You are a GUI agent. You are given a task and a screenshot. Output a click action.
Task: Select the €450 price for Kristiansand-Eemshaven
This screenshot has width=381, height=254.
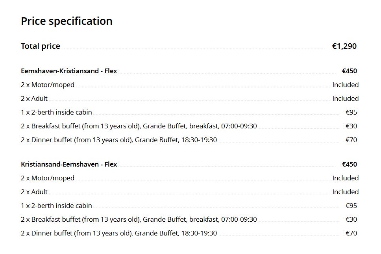pyautogui.click(x=350, y=165)
